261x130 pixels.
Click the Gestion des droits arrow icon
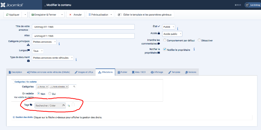coord(14,117)
